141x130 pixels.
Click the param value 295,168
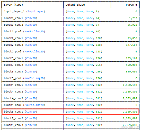(131, 58)
